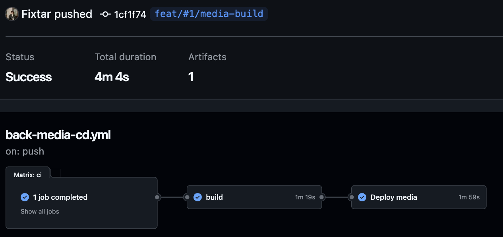This screenshot has width=503, height=237.
Task: Click the connector dot on the Matrix box's right edge
Action: 157,197
